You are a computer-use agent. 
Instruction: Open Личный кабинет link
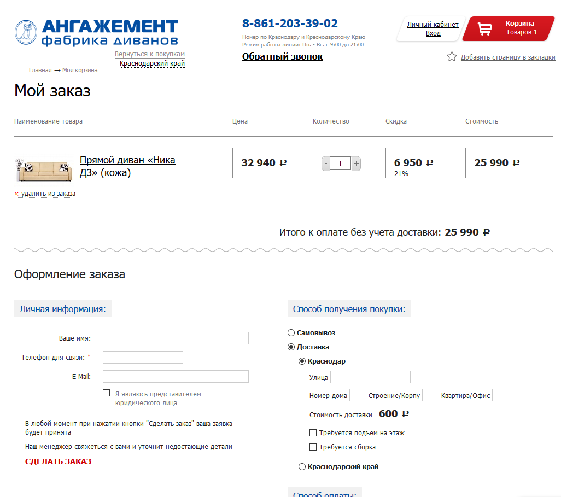(433, 25)
